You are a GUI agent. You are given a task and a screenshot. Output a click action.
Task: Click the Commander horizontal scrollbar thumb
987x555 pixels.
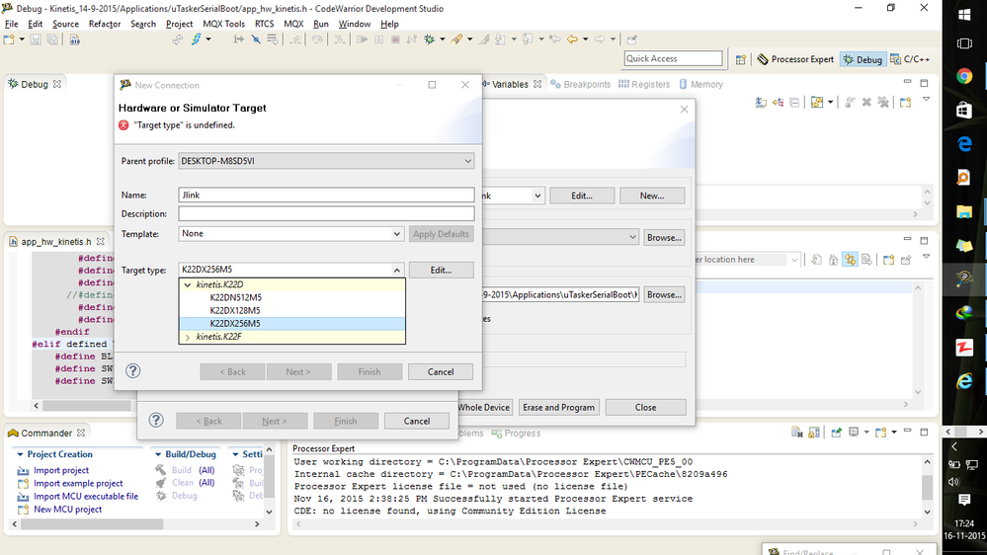click(x=92, y=524)
